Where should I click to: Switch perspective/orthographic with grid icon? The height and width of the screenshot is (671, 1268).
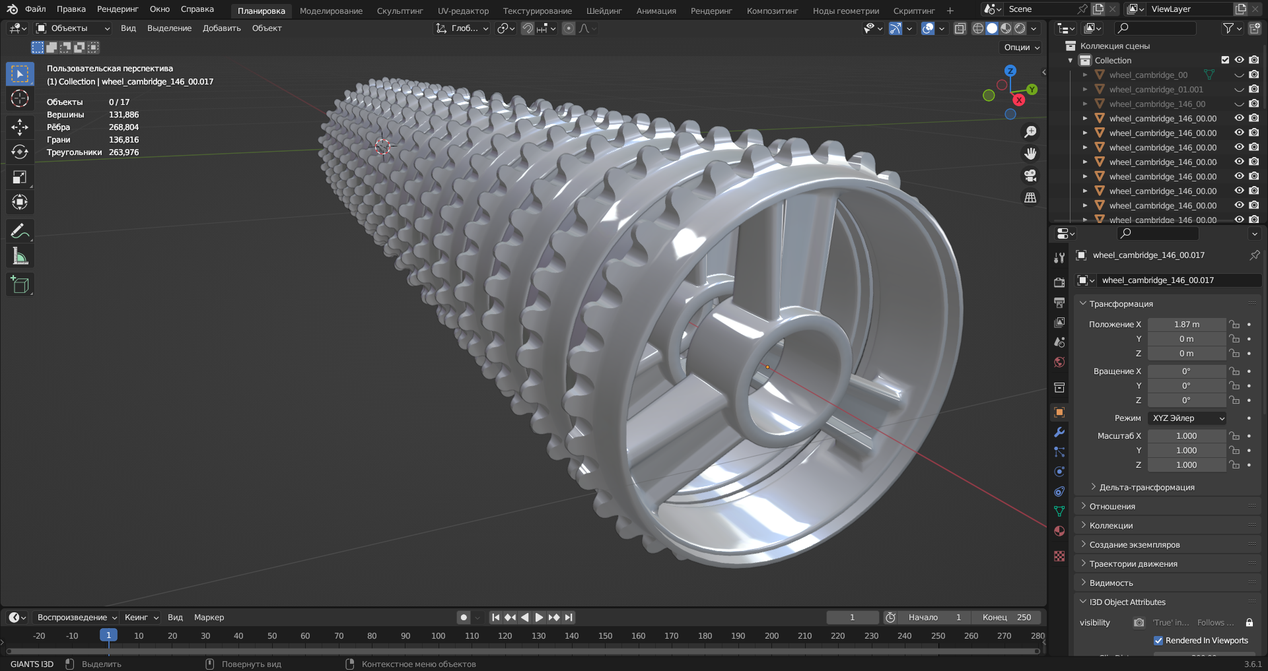pos(1030,197)
